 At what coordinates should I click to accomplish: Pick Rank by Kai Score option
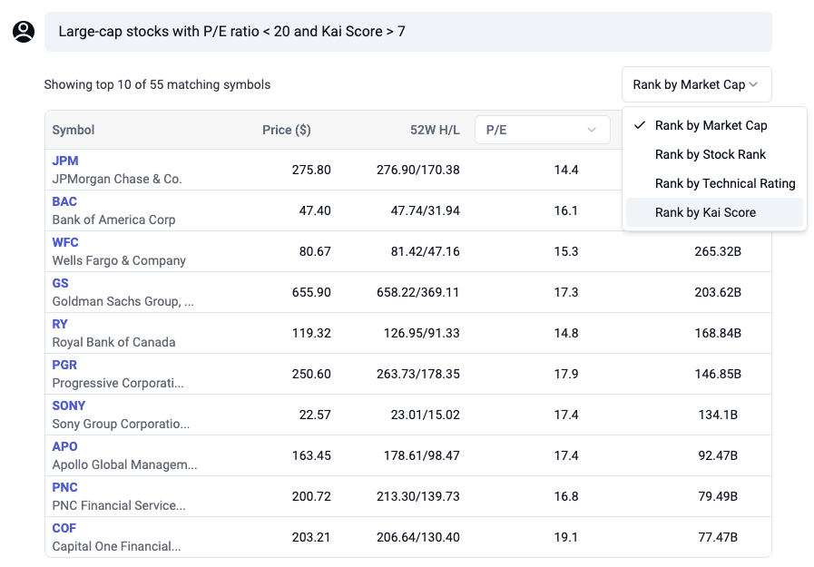click(x=705, y=212)
